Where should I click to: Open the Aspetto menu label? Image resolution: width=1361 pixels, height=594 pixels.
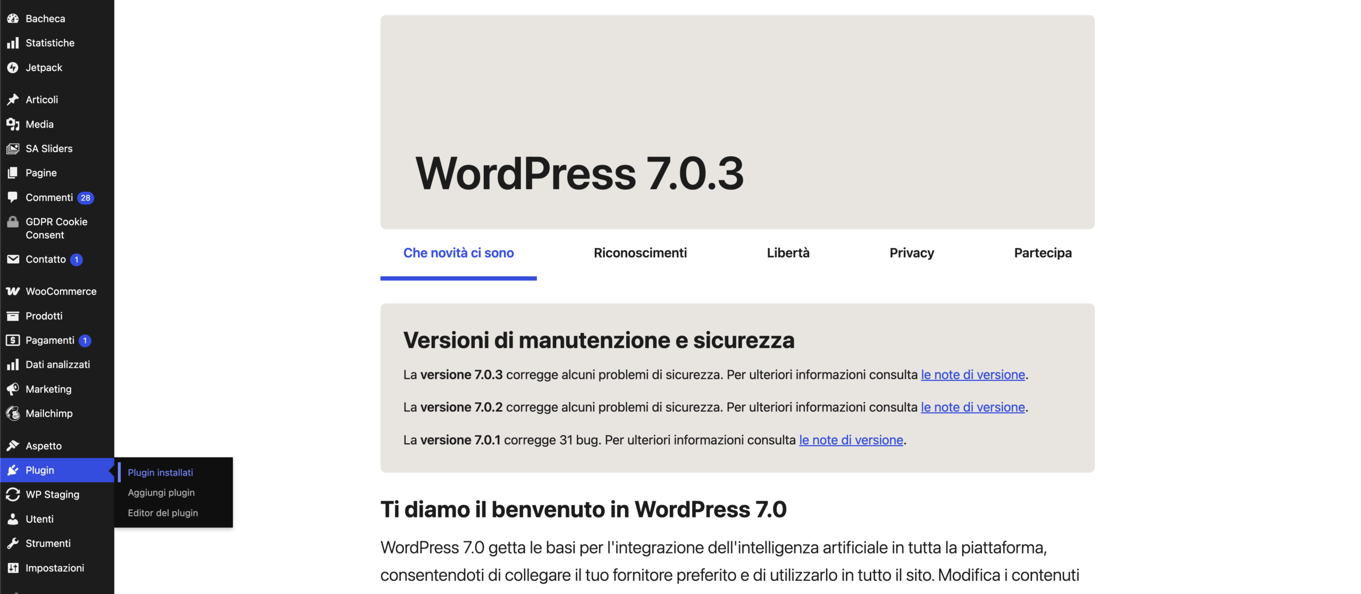pyautogui.click(x=44, y=446)
